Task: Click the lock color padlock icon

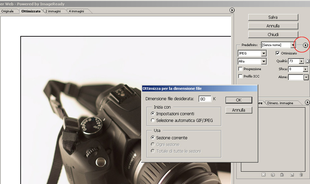Action: (x=282, y=174)
